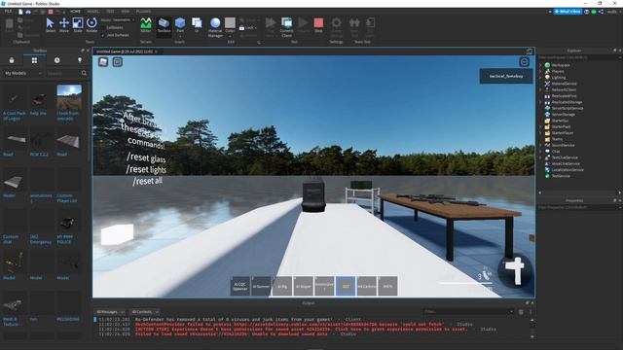623x350 pixels.
Task: Expand the Workspace node
Action: (541, 65)
